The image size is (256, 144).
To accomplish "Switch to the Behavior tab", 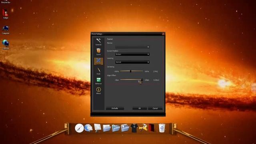I will tap(98, 81).
